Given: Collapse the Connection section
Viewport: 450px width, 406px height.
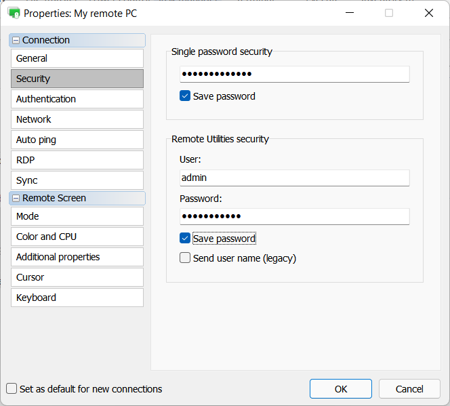Looking at the screenshot, I should (x=16, y=41).
